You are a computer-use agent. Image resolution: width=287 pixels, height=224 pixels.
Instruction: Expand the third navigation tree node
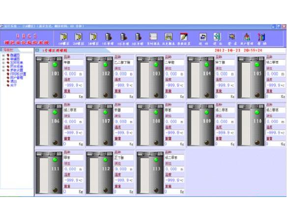point(3,63)
